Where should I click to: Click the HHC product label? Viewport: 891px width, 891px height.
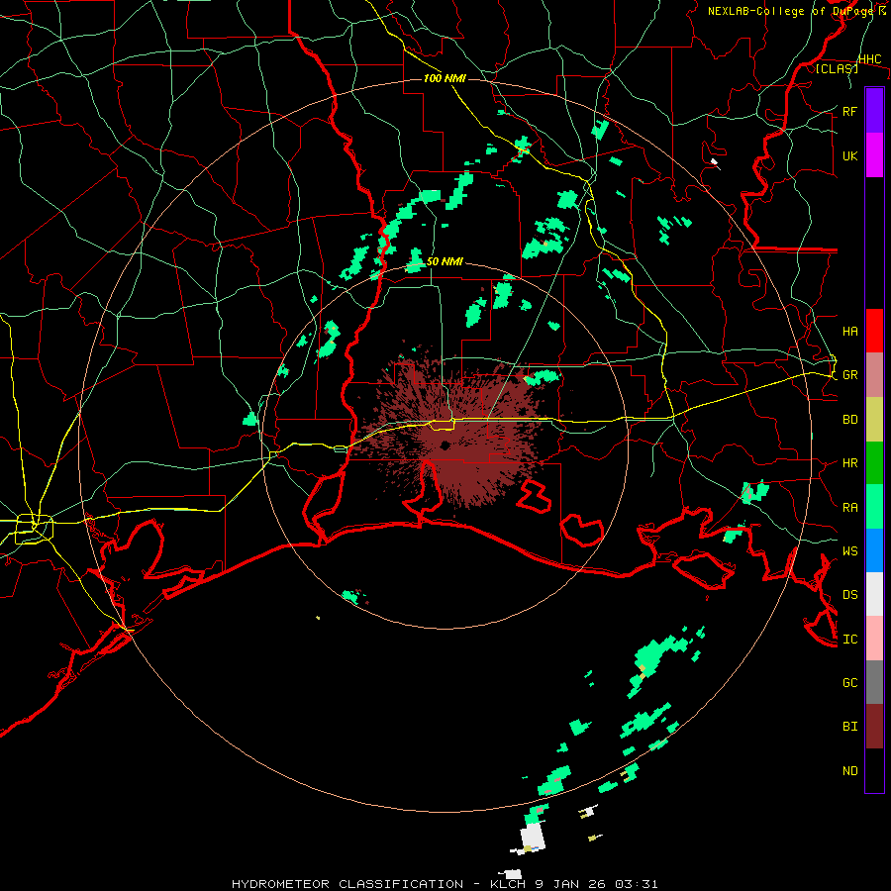coord(869,59)
